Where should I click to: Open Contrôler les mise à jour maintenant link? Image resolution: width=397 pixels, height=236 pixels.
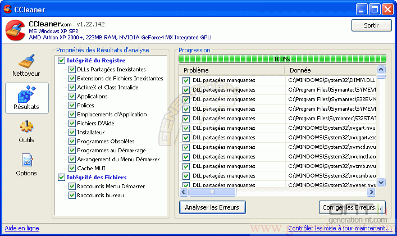pyautogui.click(x=340, y=228)
